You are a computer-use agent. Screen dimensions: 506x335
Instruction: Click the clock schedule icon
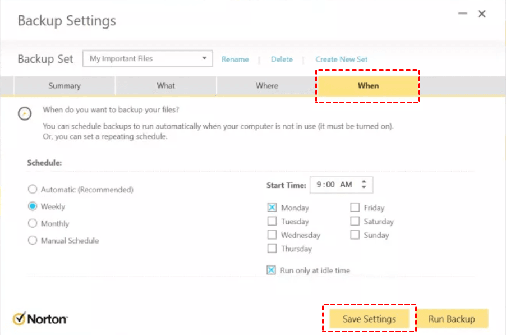pos(24,113)
